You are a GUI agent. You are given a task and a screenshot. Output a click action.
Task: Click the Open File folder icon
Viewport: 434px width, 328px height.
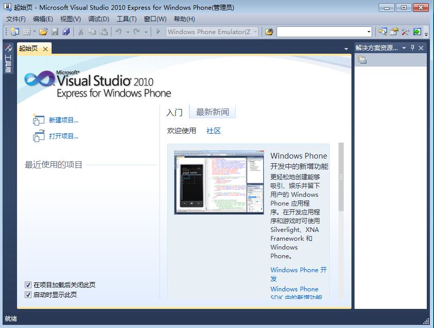[x=43, y=32]
